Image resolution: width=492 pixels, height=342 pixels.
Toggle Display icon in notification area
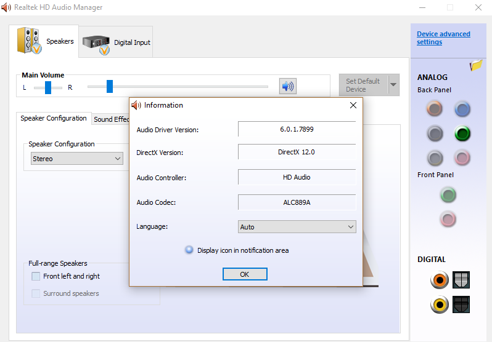coord(189,250)
